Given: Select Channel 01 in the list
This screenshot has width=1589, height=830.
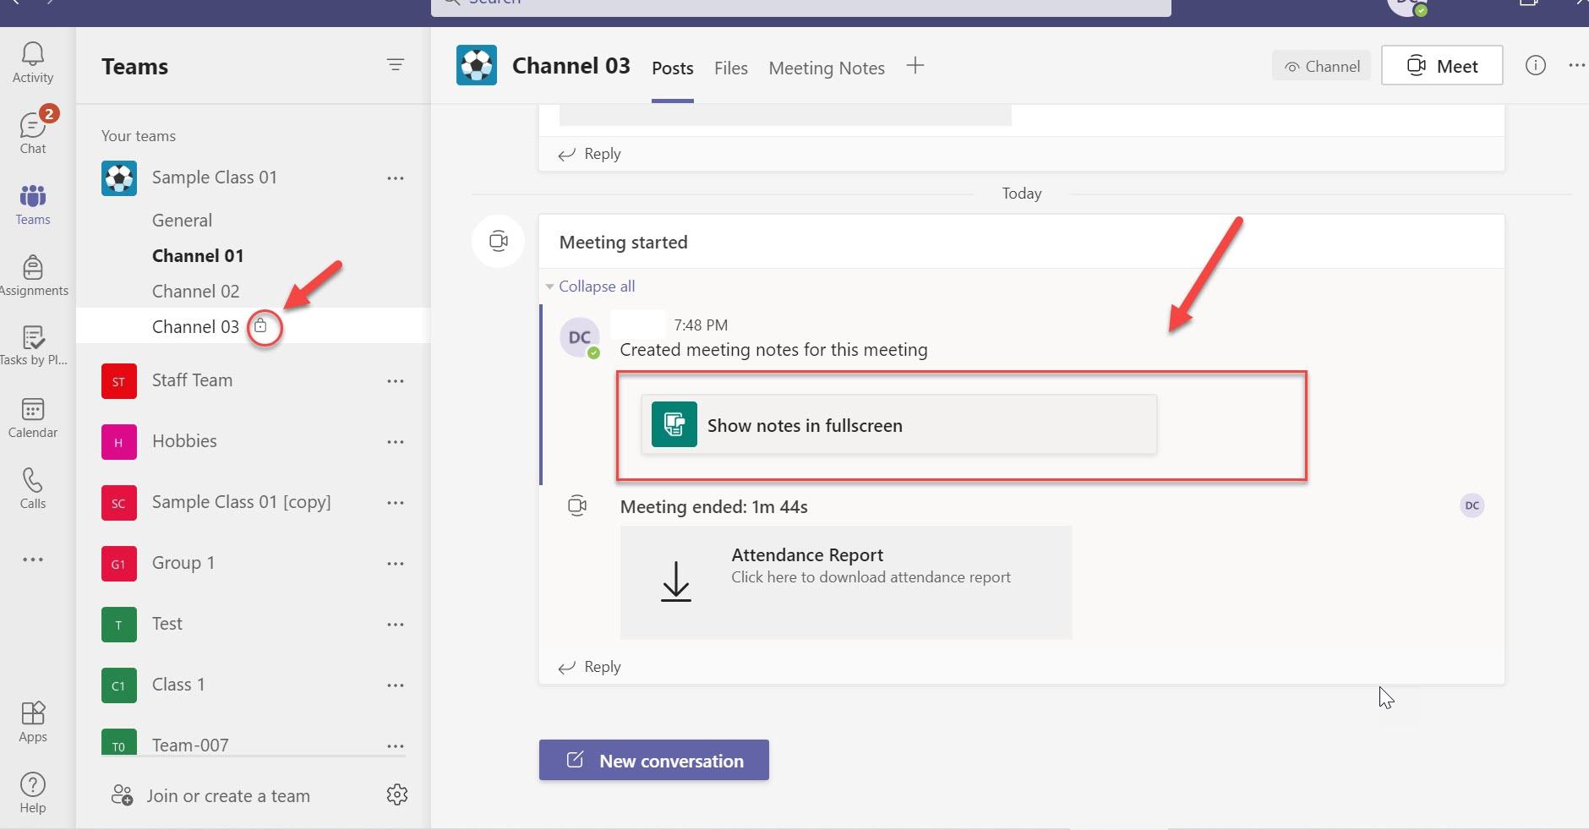Looking at the screenshot, I should coord(198,256).
